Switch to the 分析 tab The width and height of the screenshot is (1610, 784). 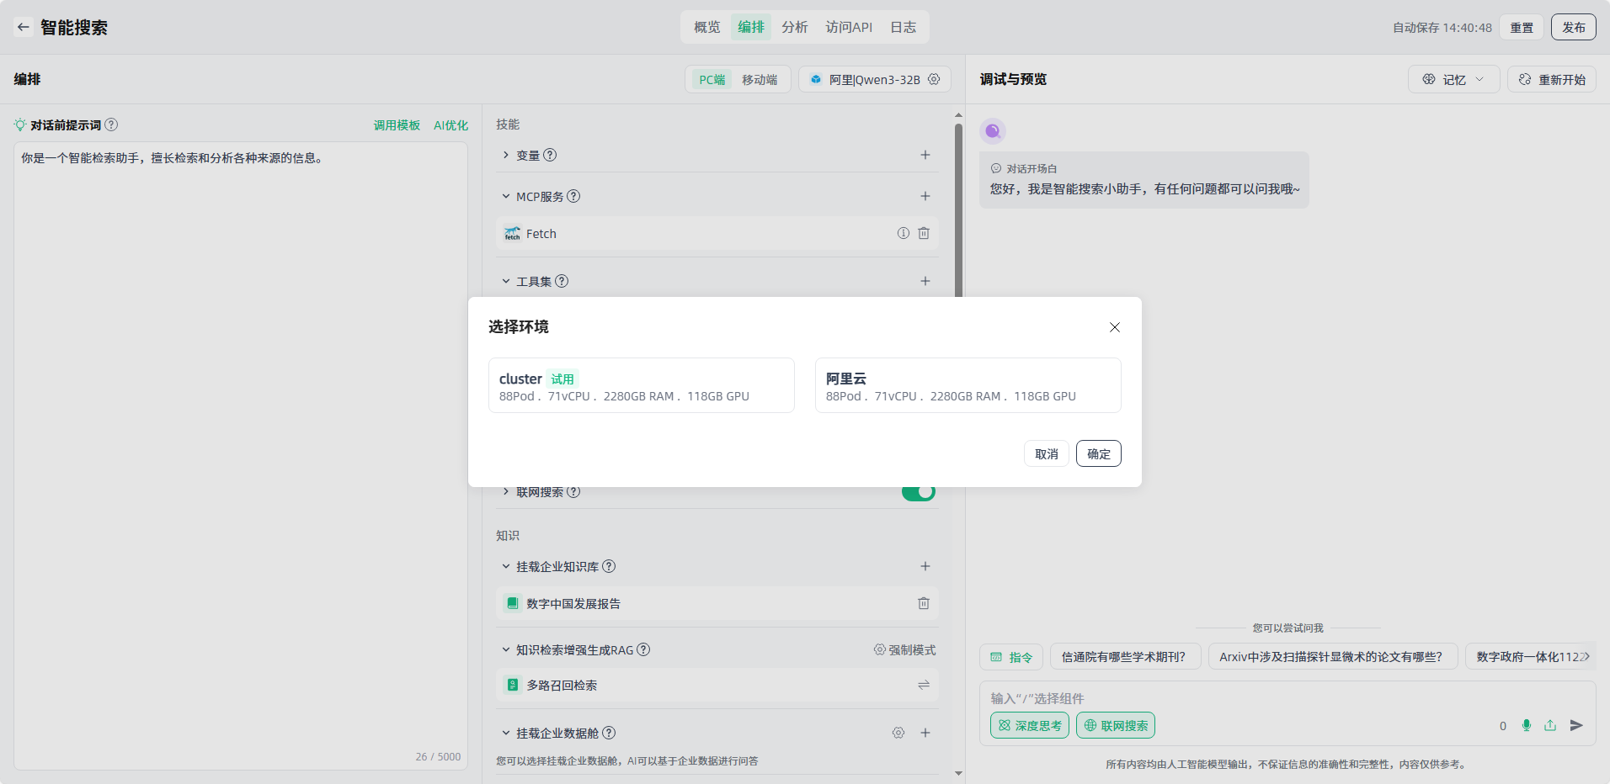pos(794,27)
